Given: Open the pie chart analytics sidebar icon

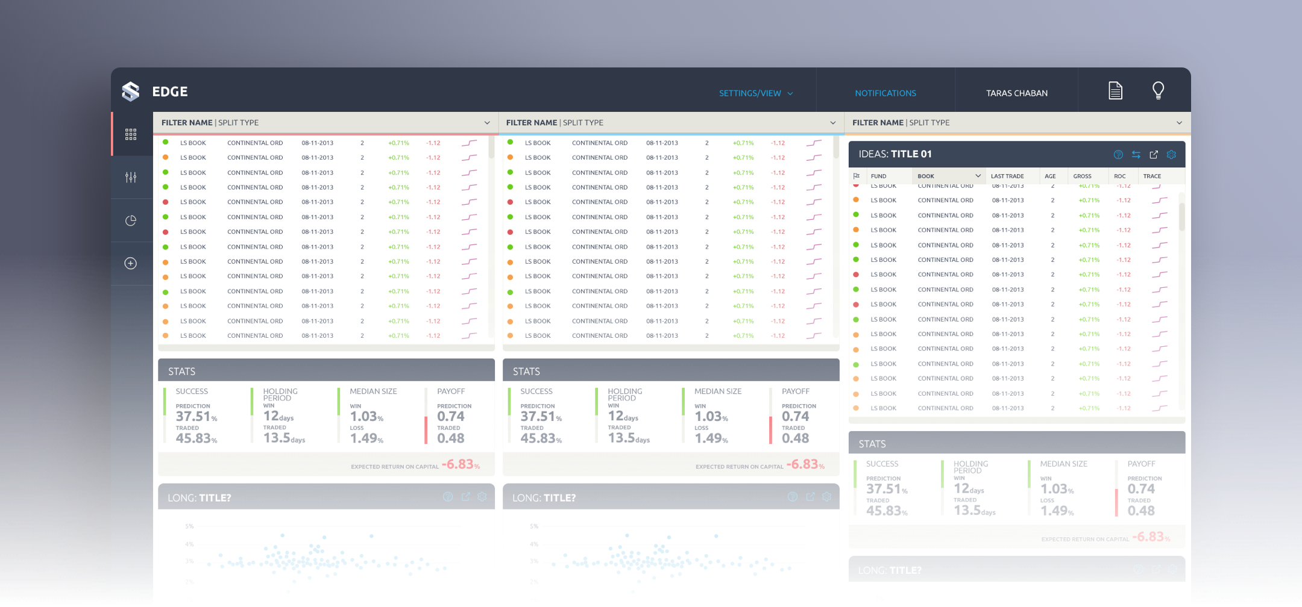Looking at the screenshot, I should tap(131, 220).
